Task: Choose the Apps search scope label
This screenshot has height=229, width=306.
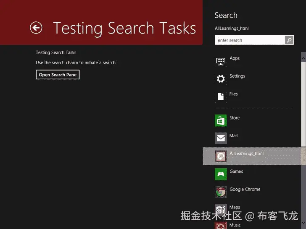Action: coord(235,58)
